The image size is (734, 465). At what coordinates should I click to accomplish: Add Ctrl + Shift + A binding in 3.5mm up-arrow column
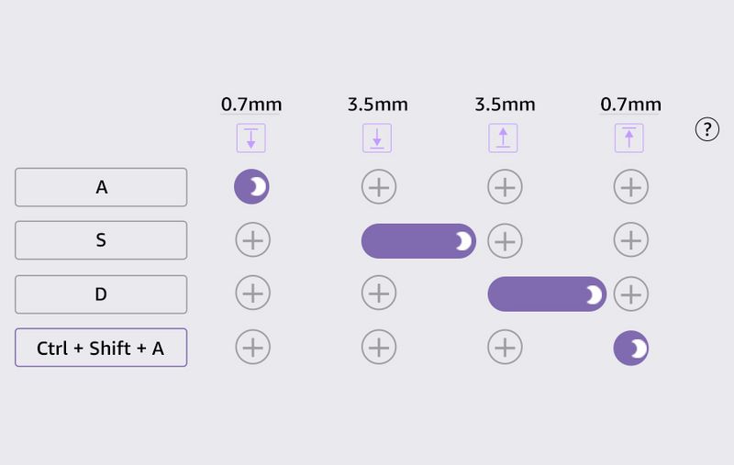click(x=505, y=348)
